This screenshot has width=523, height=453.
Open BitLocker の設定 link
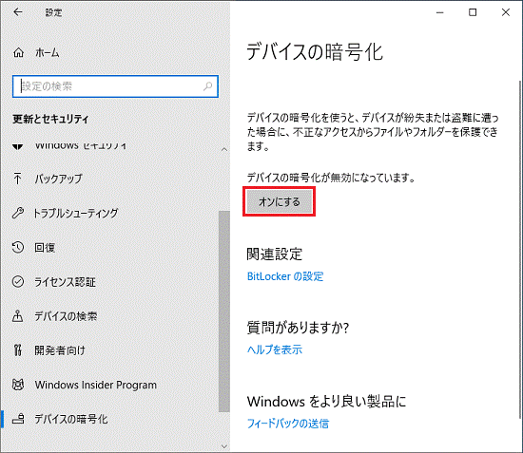[285, 276]
